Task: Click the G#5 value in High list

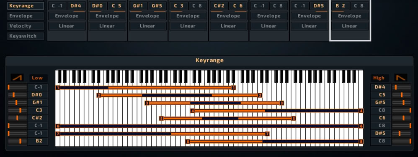Action: [x=381, y=103]
